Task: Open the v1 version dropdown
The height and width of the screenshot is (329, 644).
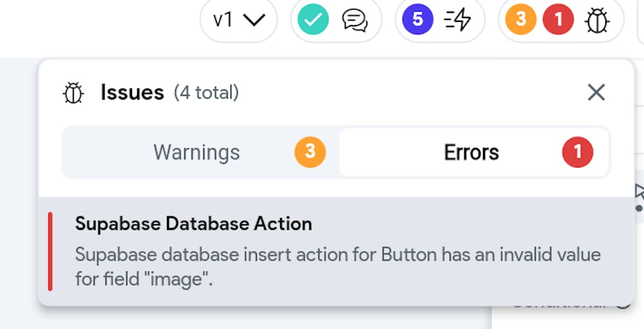Action: point(239,20)
